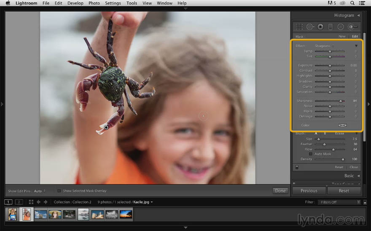Select brush B
The height and width of the screenshot is (231, 371).
point(325,134)
